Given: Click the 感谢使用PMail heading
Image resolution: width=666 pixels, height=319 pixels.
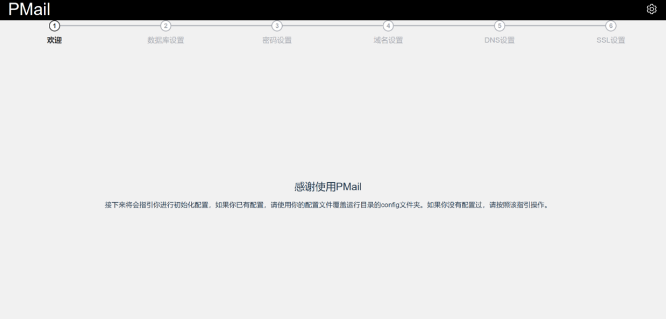Looking at the screenshot, I should coord(328,187).
